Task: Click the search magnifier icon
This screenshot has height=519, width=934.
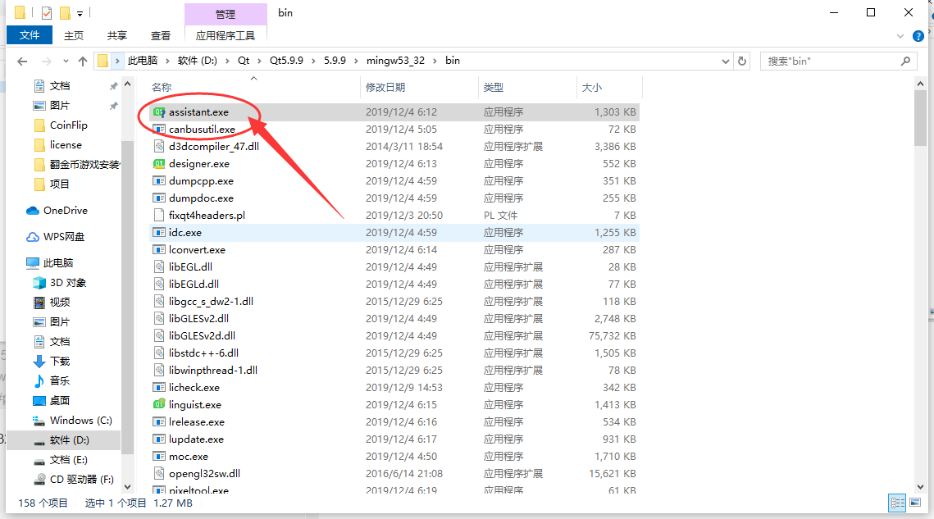Action: 905,61
